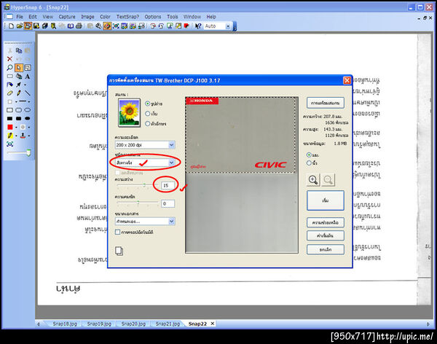Click the New blank image toolbar icon
Viewport: 437px width, 344px height.
tap(11, 26)
